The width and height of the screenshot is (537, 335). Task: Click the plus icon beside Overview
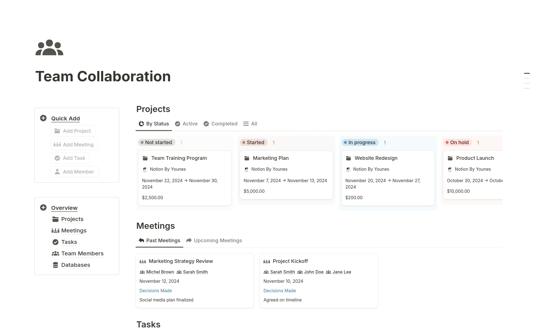(x=43, y=208)
